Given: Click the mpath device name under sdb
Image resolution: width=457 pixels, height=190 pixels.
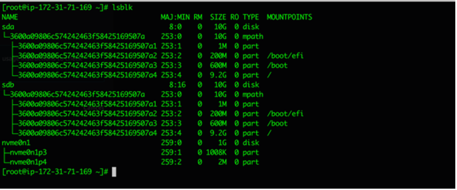Looking at the screenshot, I should click(x=78, y=94).
